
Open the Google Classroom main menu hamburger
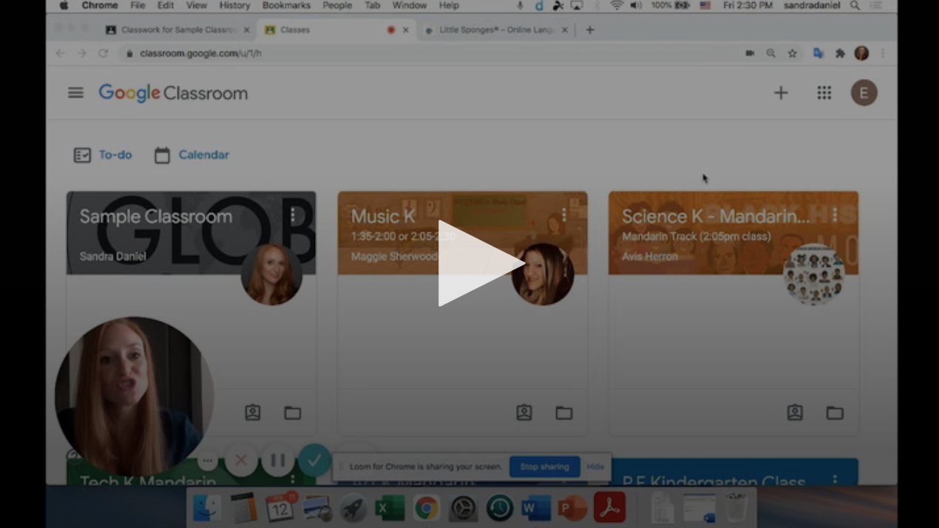75,92
